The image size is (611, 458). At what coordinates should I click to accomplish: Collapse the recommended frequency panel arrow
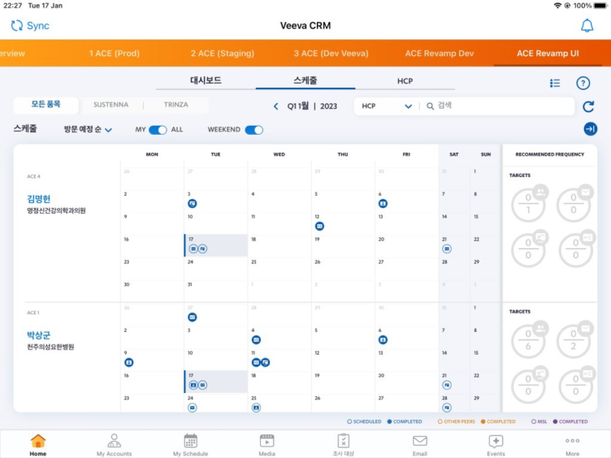(x=590, y=129)
